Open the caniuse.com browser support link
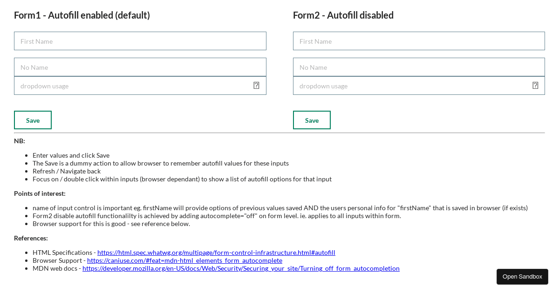This screenshot has height=293, width=559. [x=184, y=260]
